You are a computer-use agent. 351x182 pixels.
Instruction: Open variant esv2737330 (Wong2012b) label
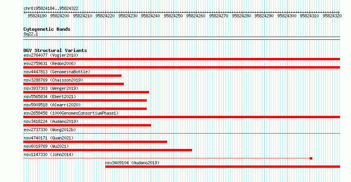pyautogui.click(x=50, y=130)
